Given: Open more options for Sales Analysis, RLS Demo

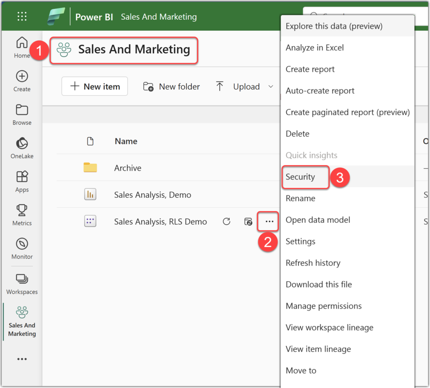Looking at the screenshot, I should (269, 221).
